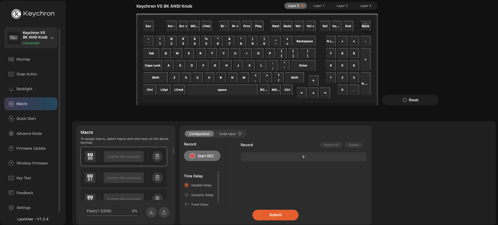Select the Fixed Delay radio option

(186, 204)
